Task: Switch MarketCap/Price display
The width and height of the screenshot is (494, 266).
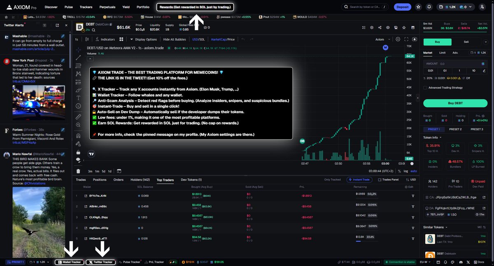Action: pos(223,39)
